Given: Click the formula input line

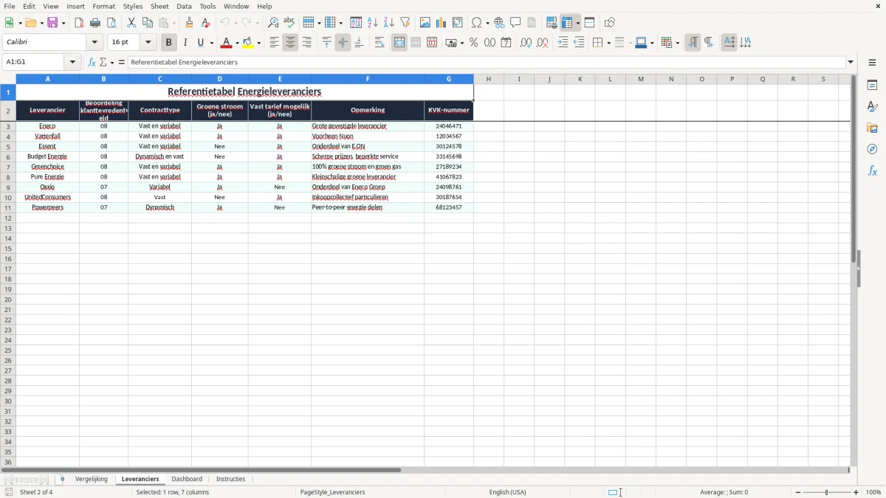Looking at the screenshot, I should coord(487,63).
